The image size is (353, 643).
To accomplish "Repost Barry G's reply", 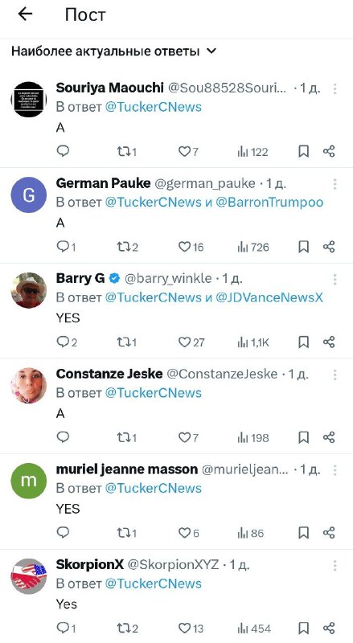I will tap(127, 342).
